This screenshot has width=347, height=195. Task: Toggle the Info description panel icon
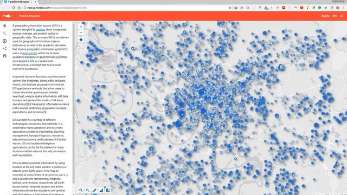(x=5, y=41)
